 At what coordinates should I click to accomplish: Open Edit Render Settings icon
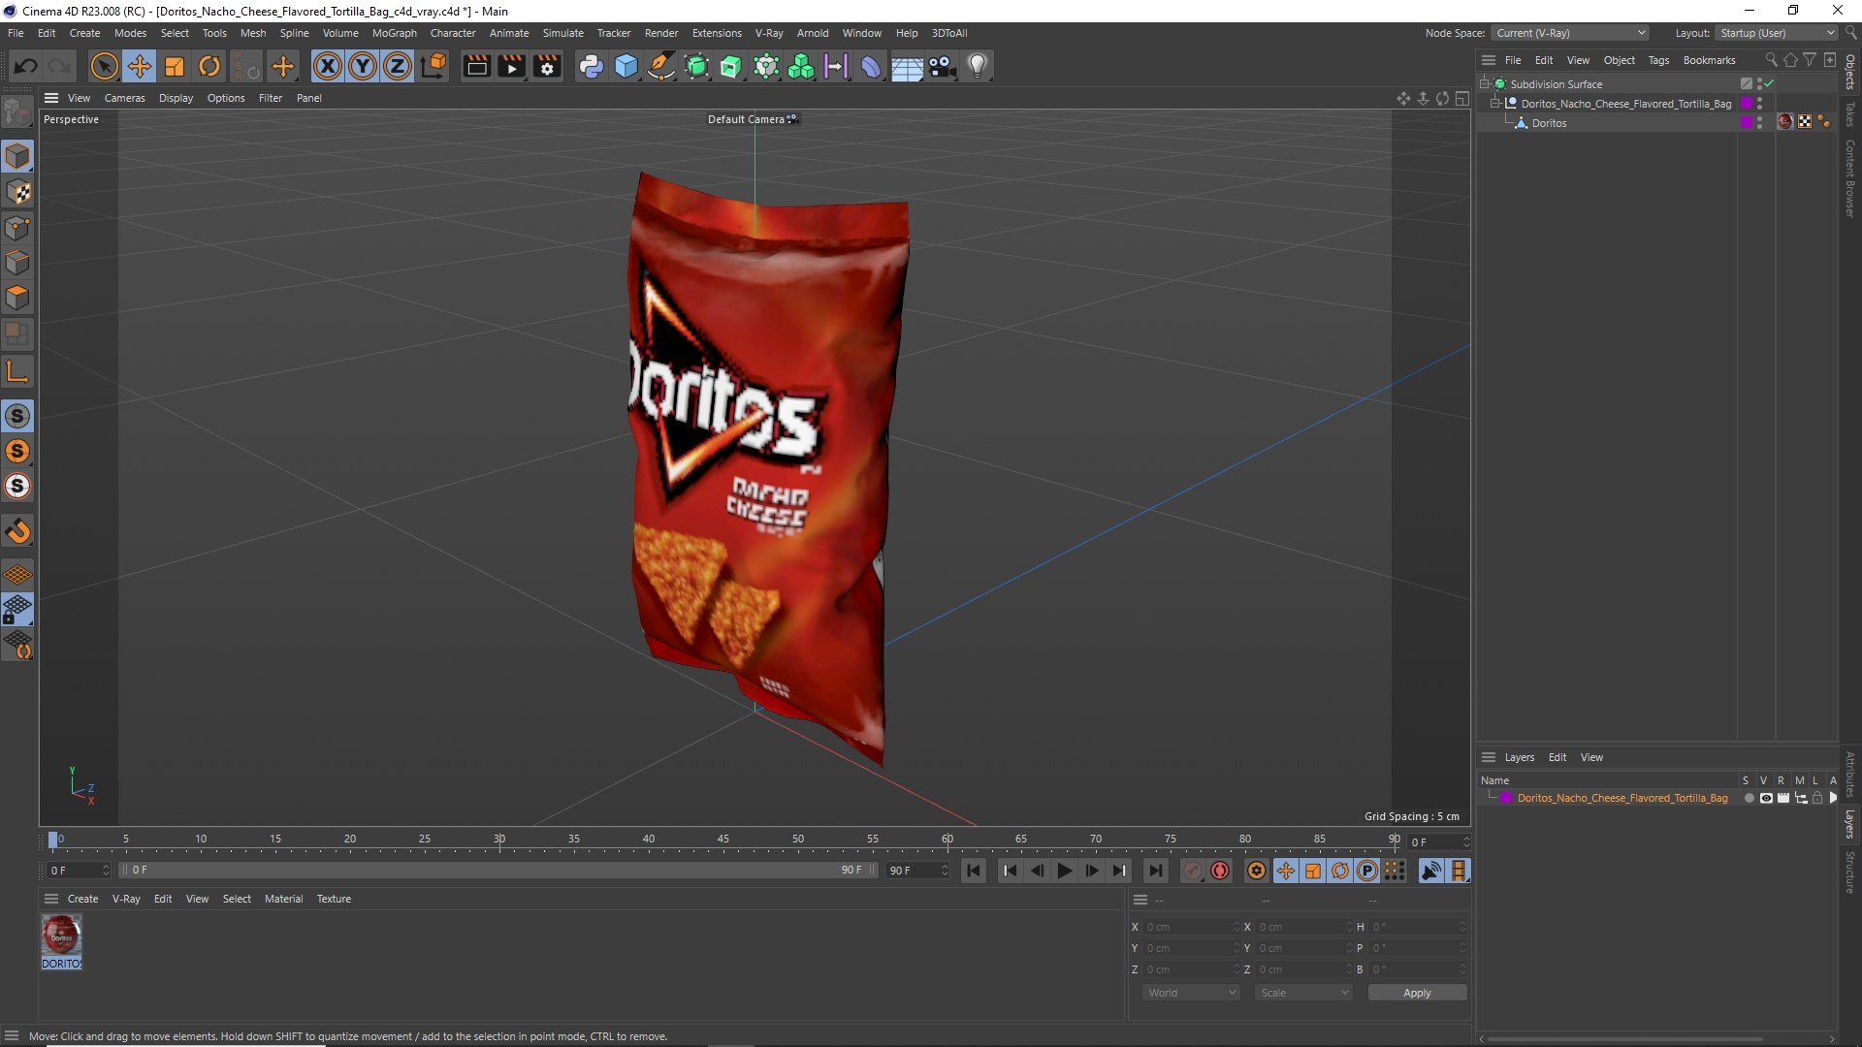[548, 66]
